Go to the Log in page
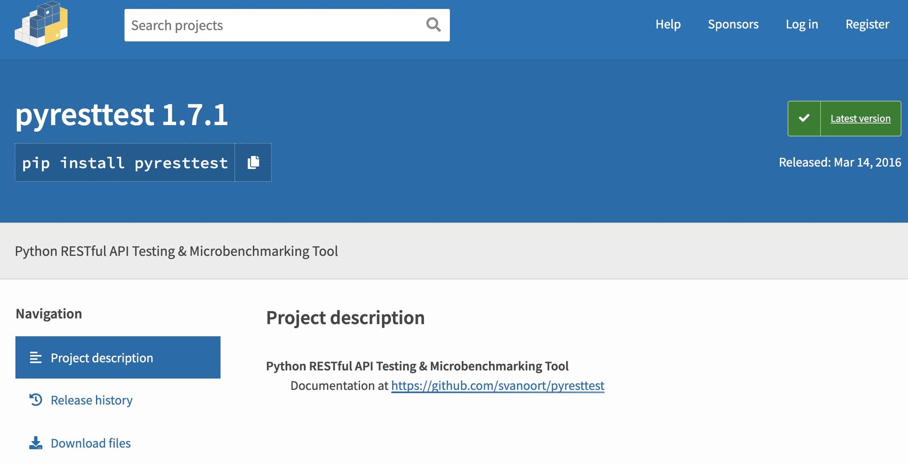Viewport: 908px width, 463px height. click(x=801, y=24)
